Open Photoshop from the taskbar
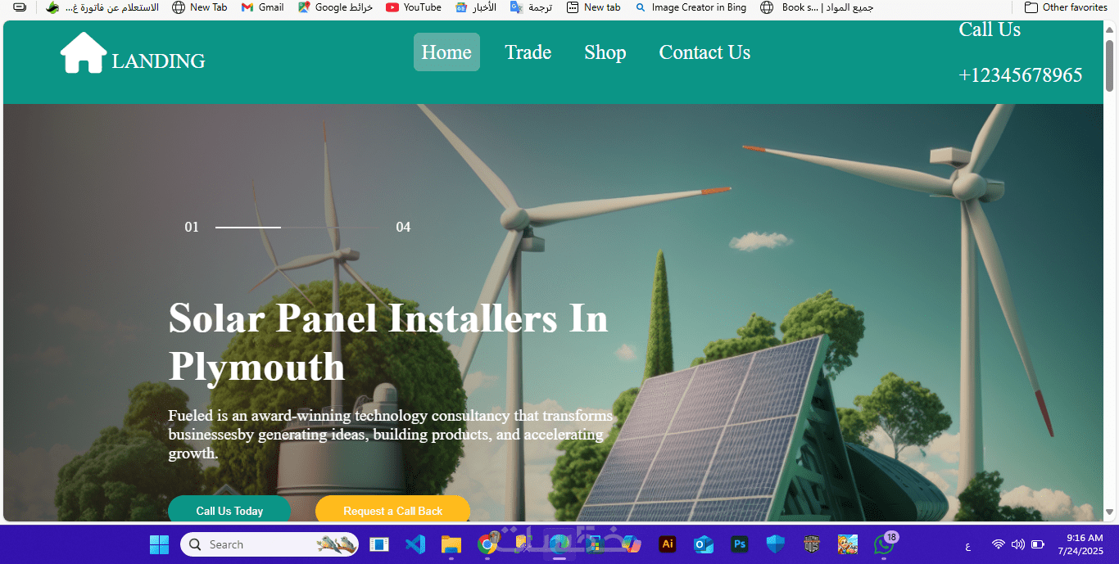Image resolution: width=1119 pixels, height=564 pixels. (740, 544)
